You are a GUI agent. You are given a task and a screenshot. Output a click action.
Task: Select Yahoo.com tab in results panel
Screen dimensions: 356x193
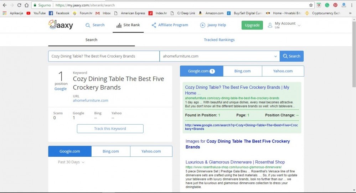coord(283,71)
